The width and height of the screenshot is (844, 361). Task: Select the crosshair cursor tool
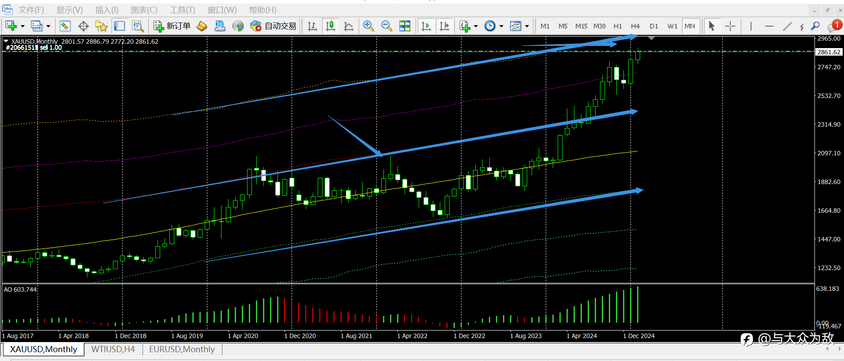730,26
